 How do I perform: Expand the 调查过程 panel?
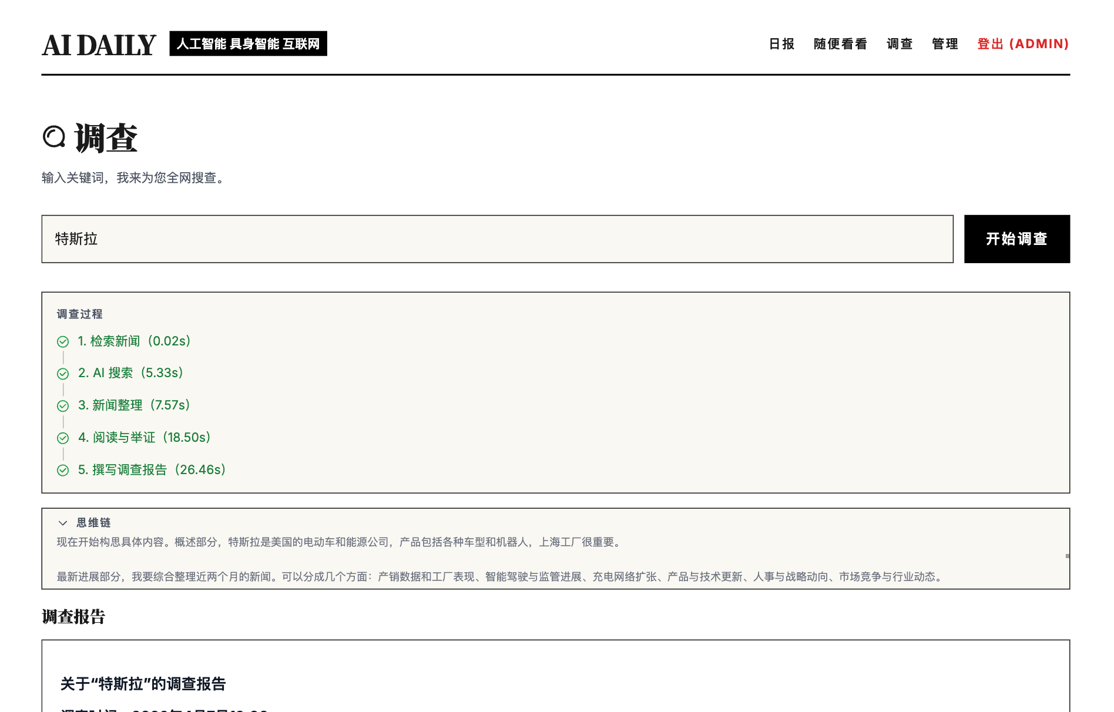click(79, 314)
